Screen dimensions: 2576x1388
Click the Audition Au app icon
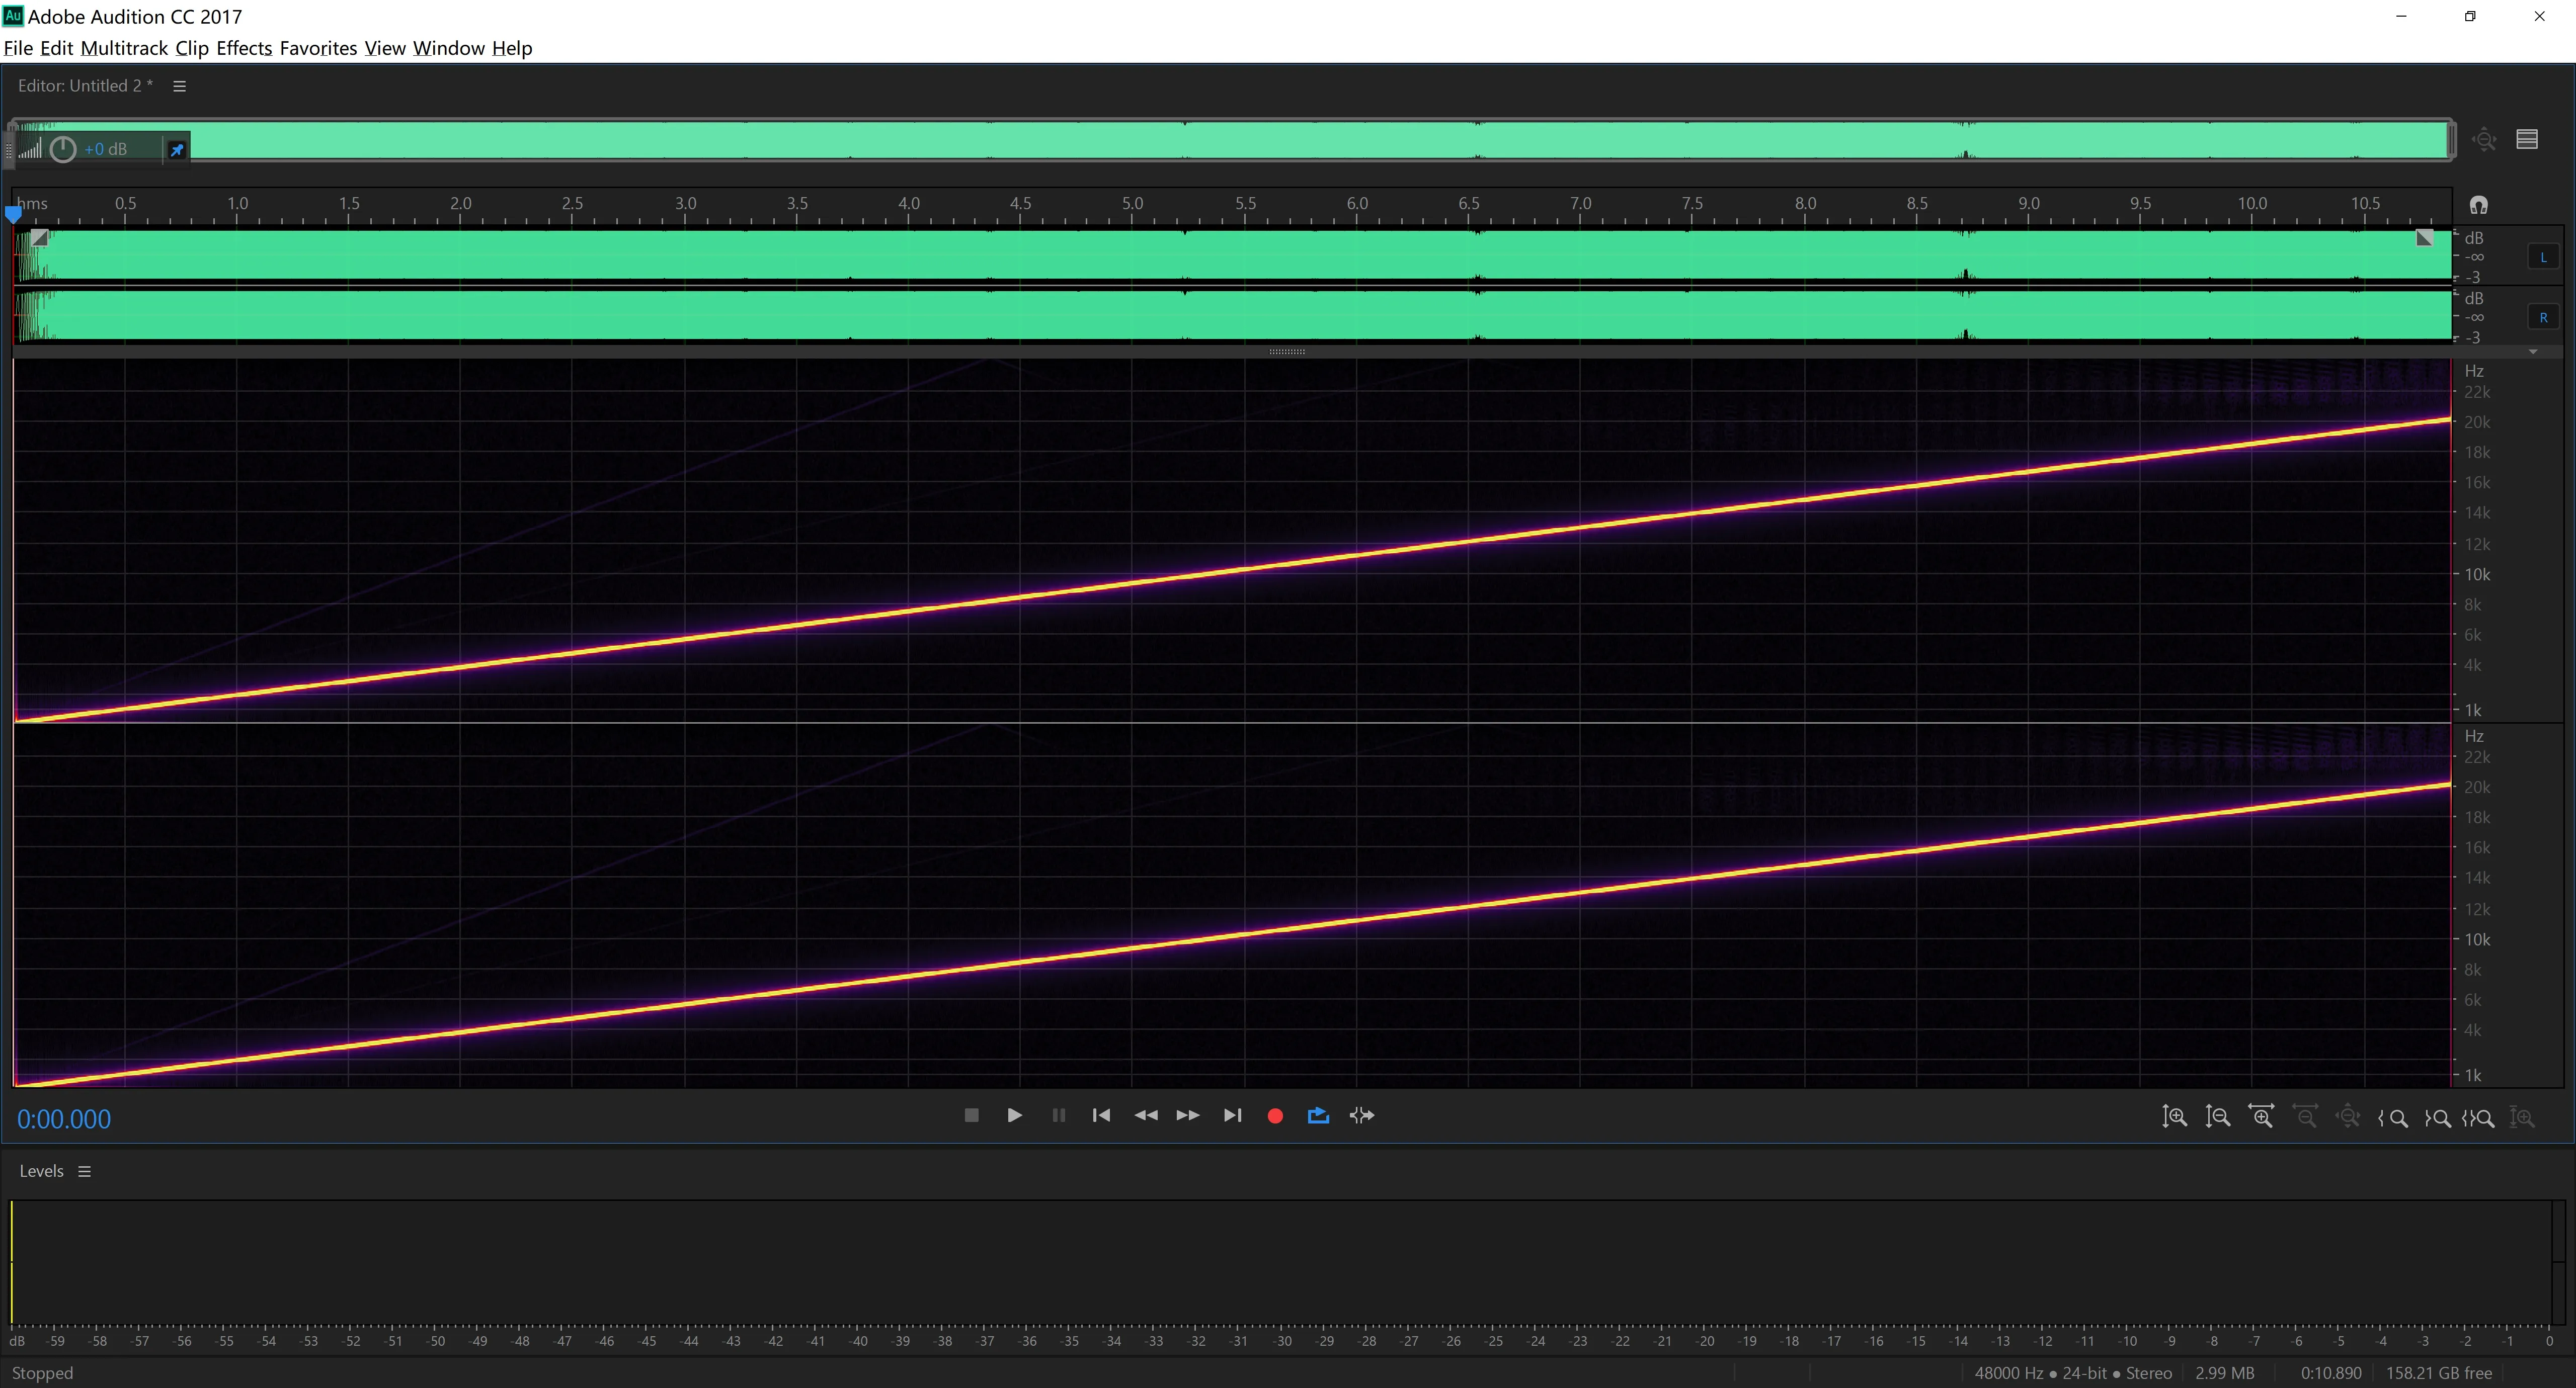[x=13, y=16]
